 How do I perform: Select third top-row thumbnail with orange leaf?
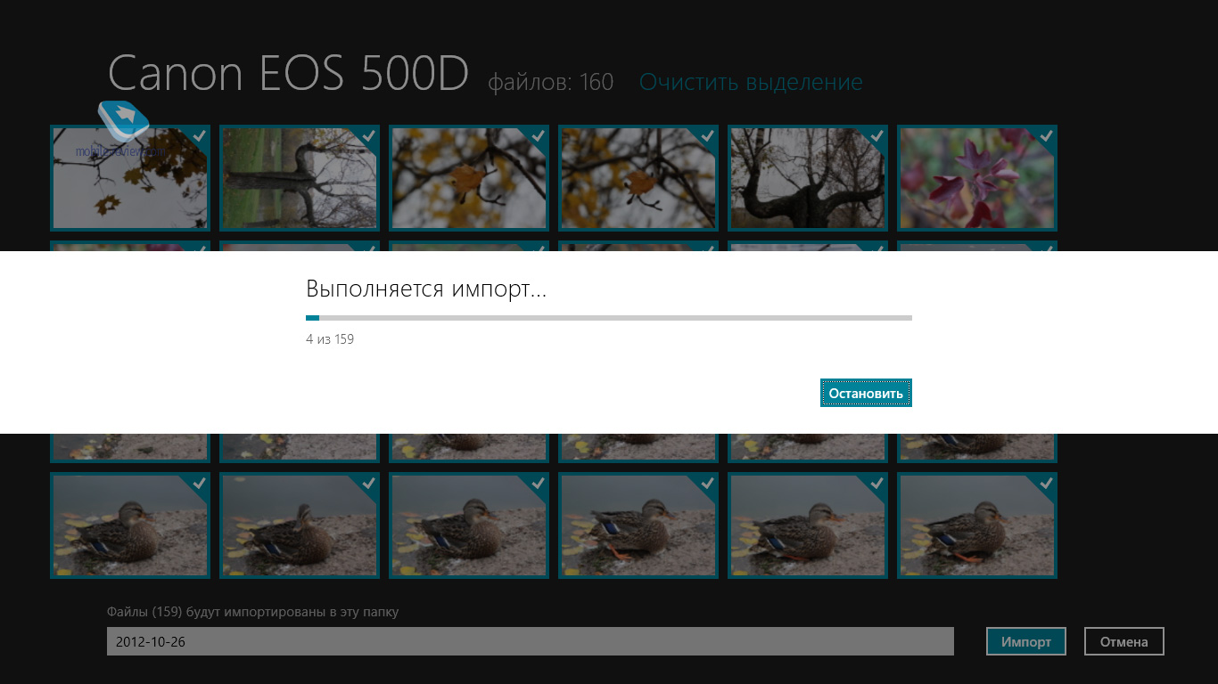[x=469, y=178]
